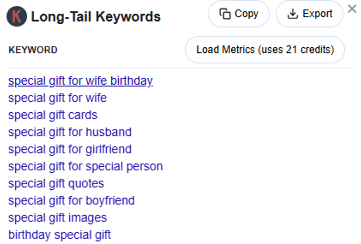
Task: Click the divider line below the KEYWORD header
Action: pyautogui.click(x=180, y=68)
